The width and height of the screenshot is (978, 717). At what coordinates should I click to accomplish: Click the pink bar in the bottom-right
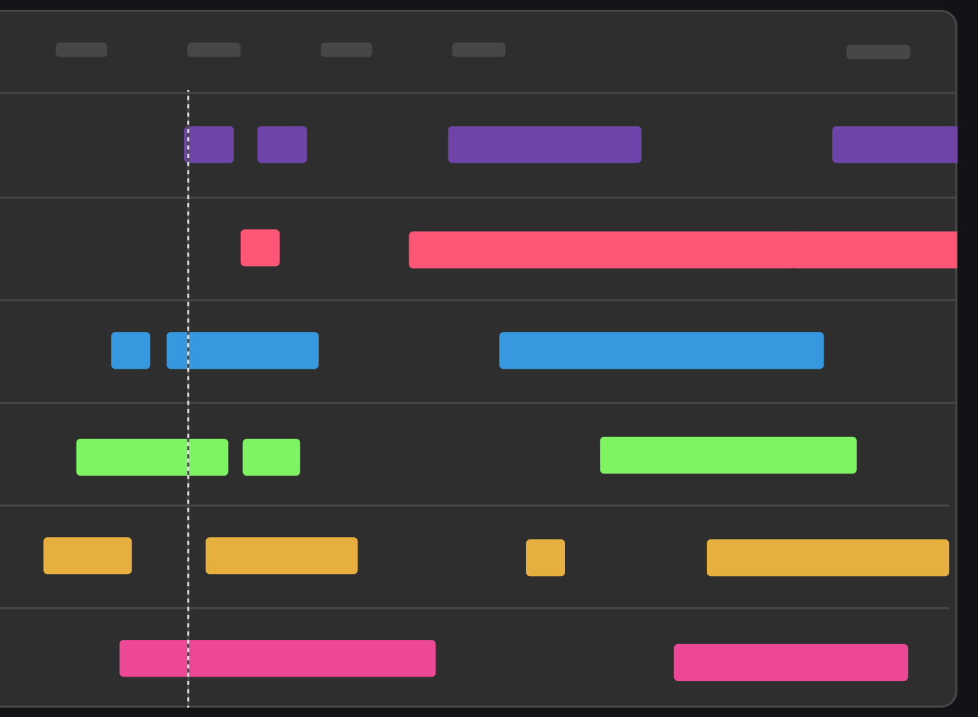tap(790, 662)
